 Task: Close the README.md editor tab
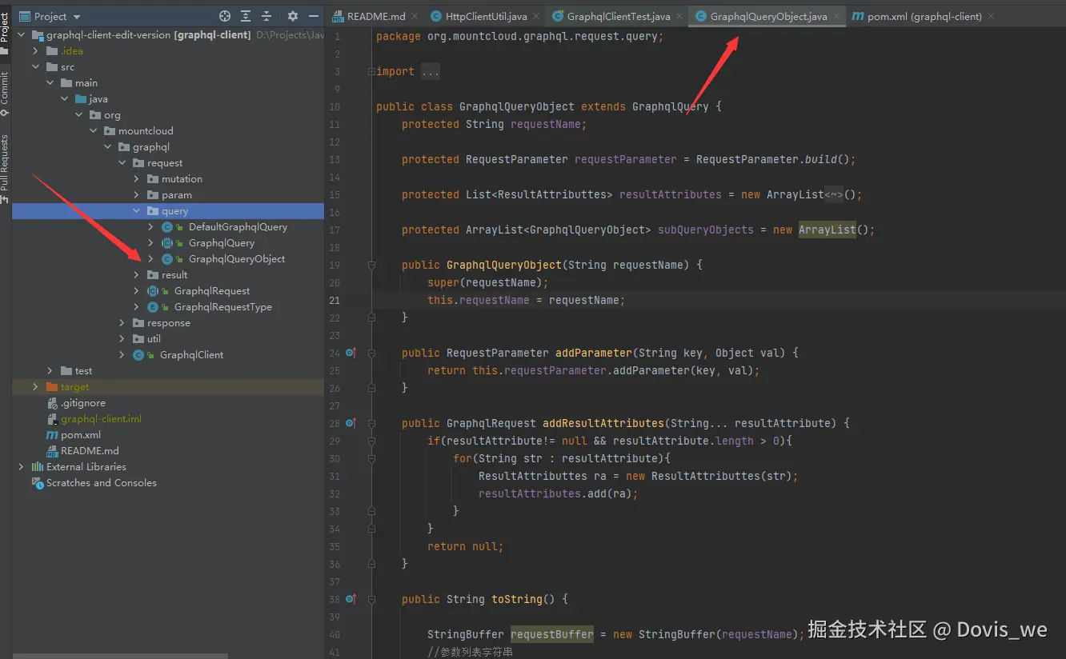(416, 16)
